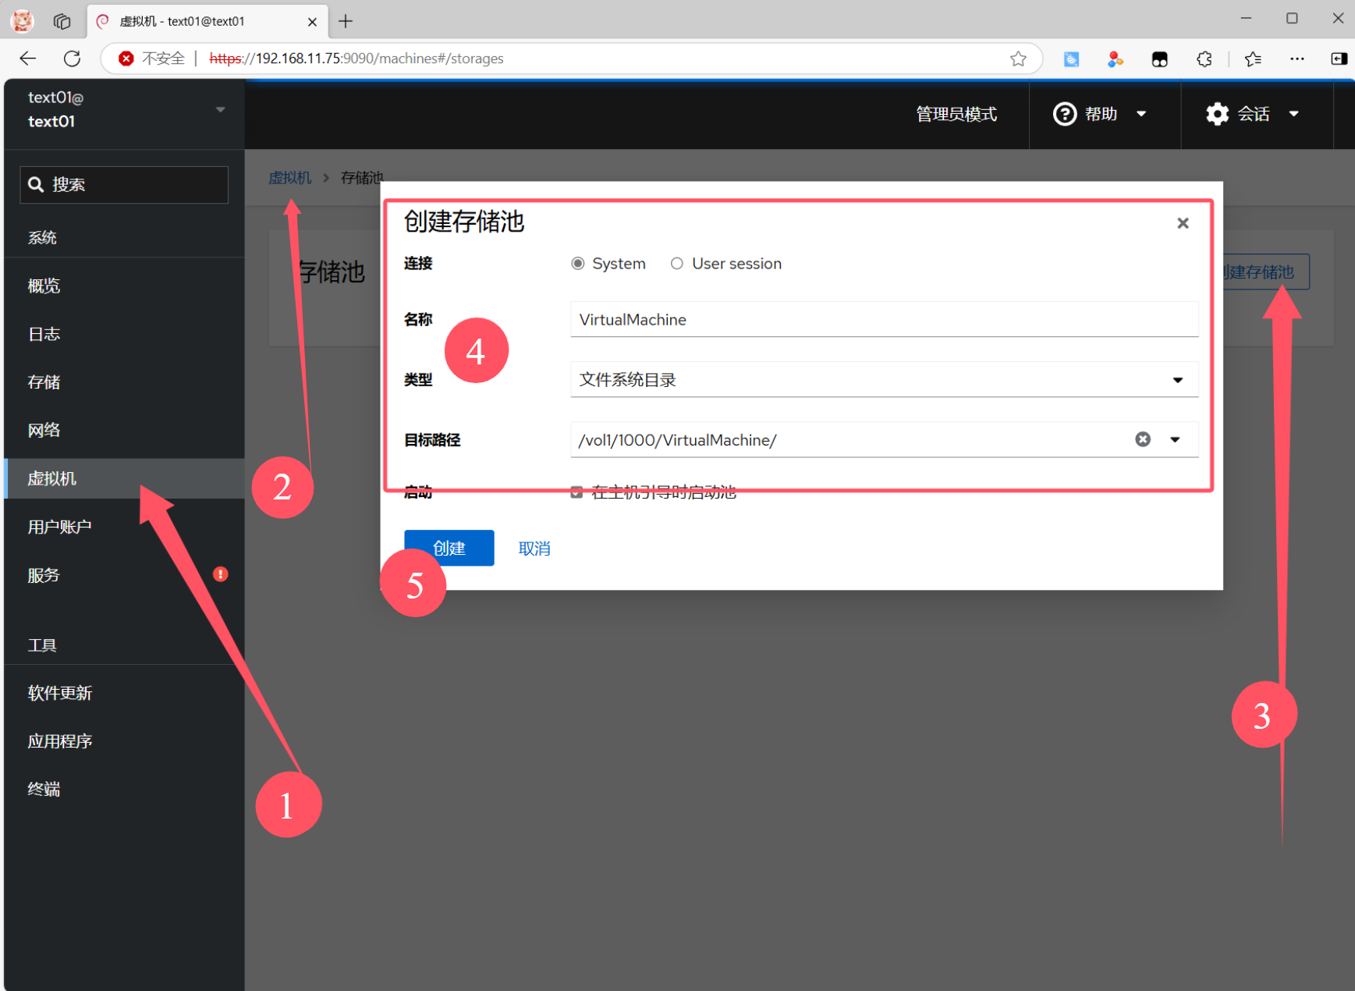Open the browser extensions puzzle icon
The image size is (1355, 991).
point(1204,59)
